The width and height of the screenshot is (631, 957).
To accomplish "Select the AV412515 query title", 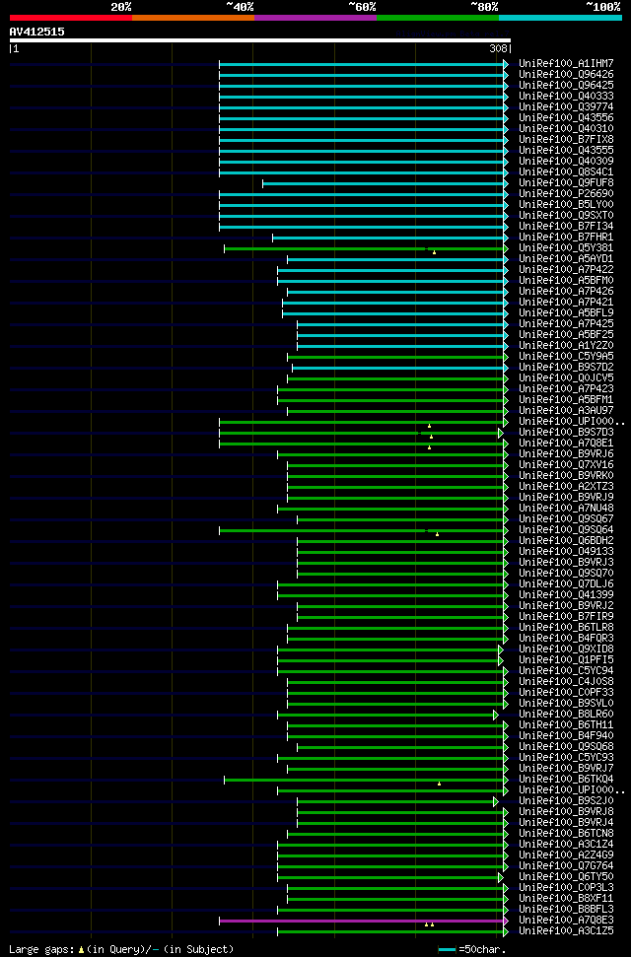I will tap(36, 32).
